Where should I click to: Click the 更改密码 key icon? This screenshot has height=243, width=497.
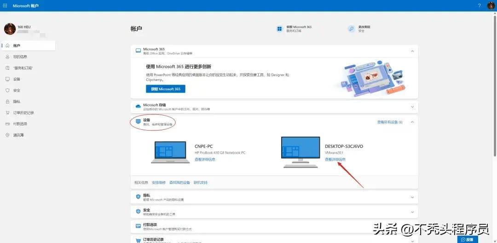tap(351, 29)
